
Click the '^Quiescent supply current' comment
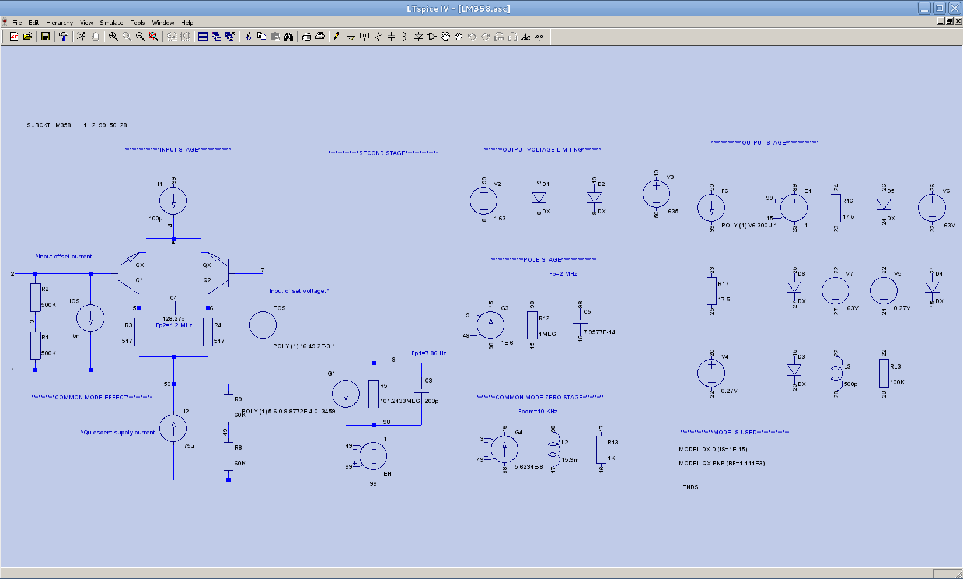tap(118, 433)
